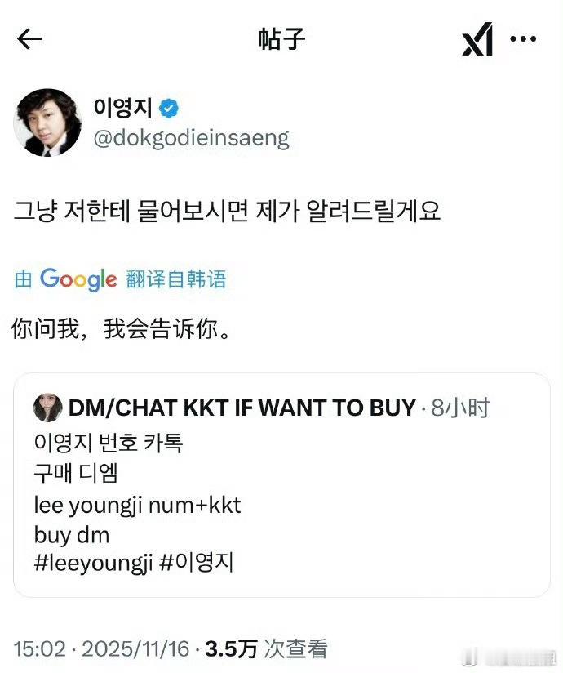Open the quoted DM/CHAT KKT post name
Viewport: 563px width, 673px height.
pos(242,408)
